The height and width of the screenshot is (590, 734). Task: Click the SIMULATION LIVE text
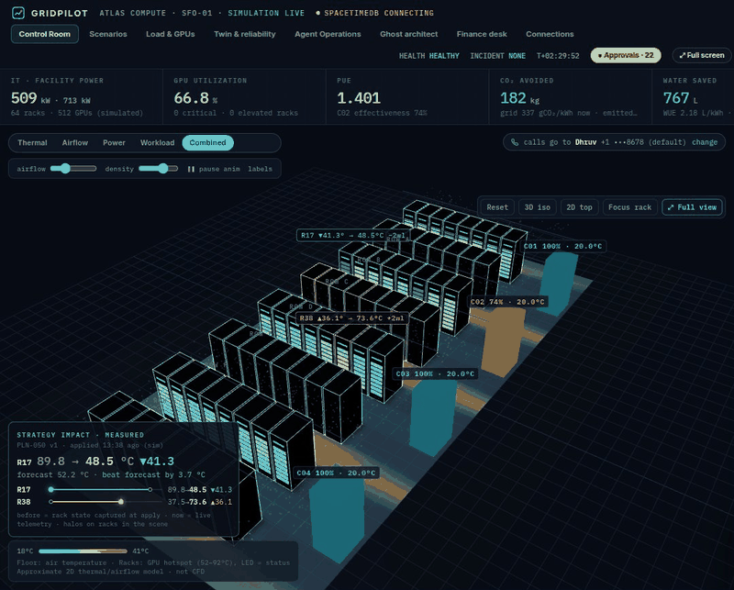(x=266, y=13)
